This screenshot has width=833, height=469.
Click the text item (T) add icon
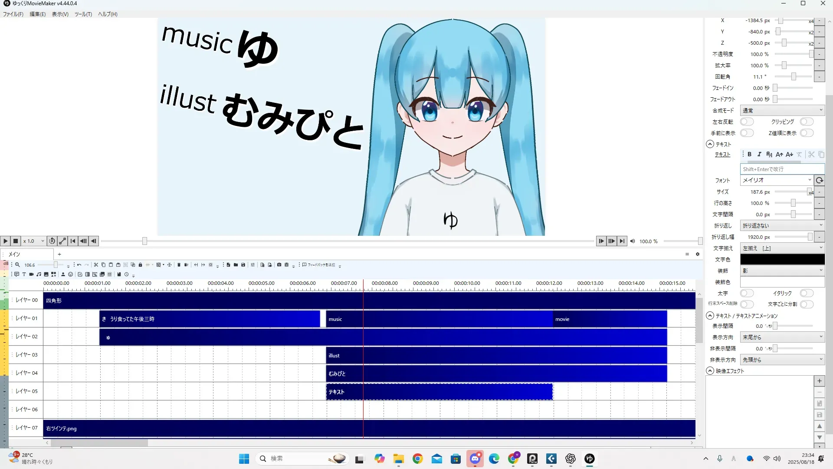pos(24,274)
